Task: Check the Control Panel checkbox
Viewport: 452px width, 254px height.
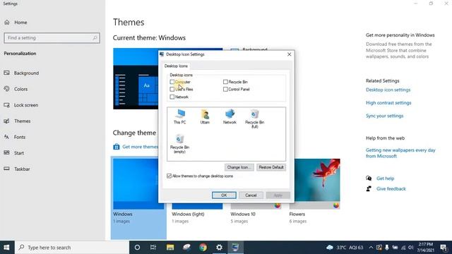Action: [x=225, y=90]
